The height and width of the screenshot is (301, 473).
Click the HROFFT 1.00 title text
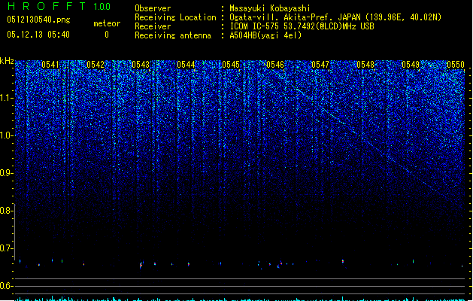(x=59, y=6)
